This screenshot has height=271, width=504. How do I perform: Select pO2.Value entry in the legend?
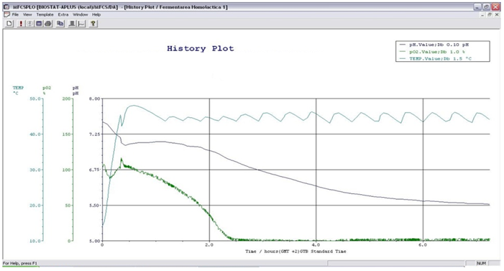(x=432, y=52)
